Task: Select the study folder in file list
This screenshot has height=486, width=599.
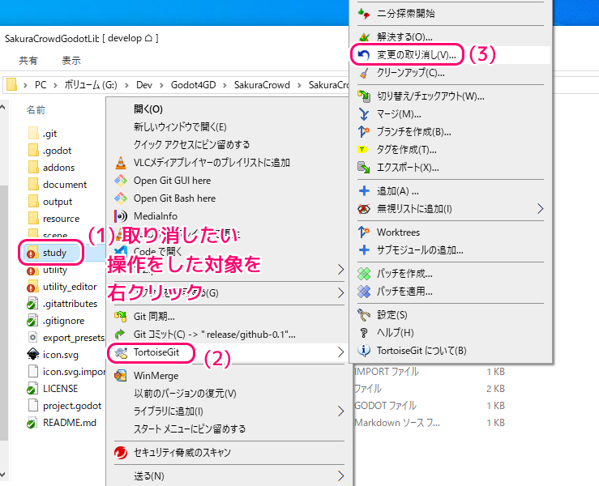Action: pyautogui.click(x=54, y=253)
